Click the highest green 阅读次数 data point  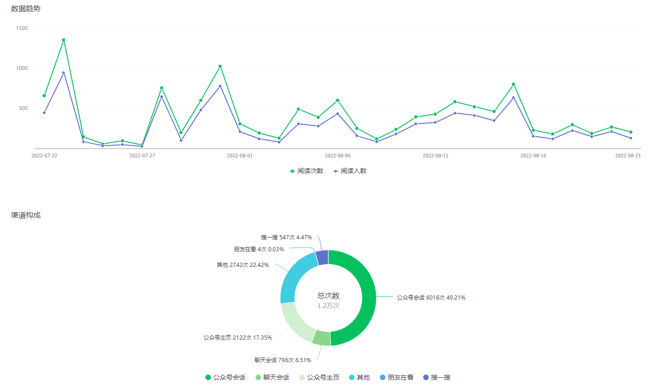point(64,40)
